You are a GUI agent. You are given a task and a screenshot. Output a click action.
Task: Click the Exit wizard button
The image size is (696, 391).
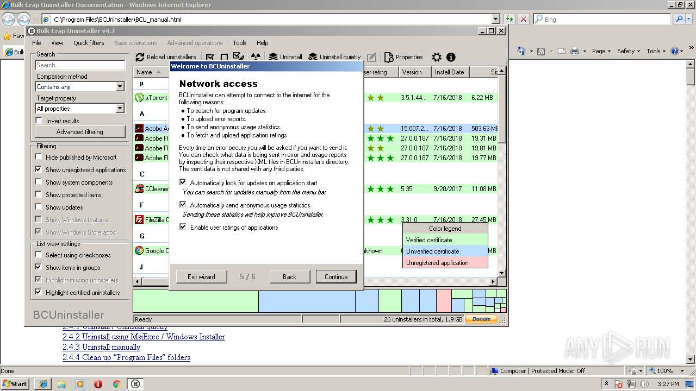(x=201, y=276)
